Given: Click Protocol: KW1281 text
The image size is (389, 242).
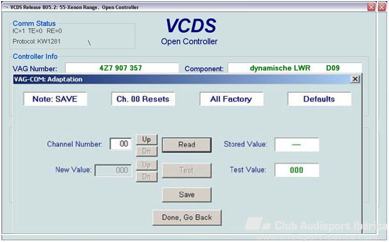Looking at the screenshot, I should [x=37, y=41].
